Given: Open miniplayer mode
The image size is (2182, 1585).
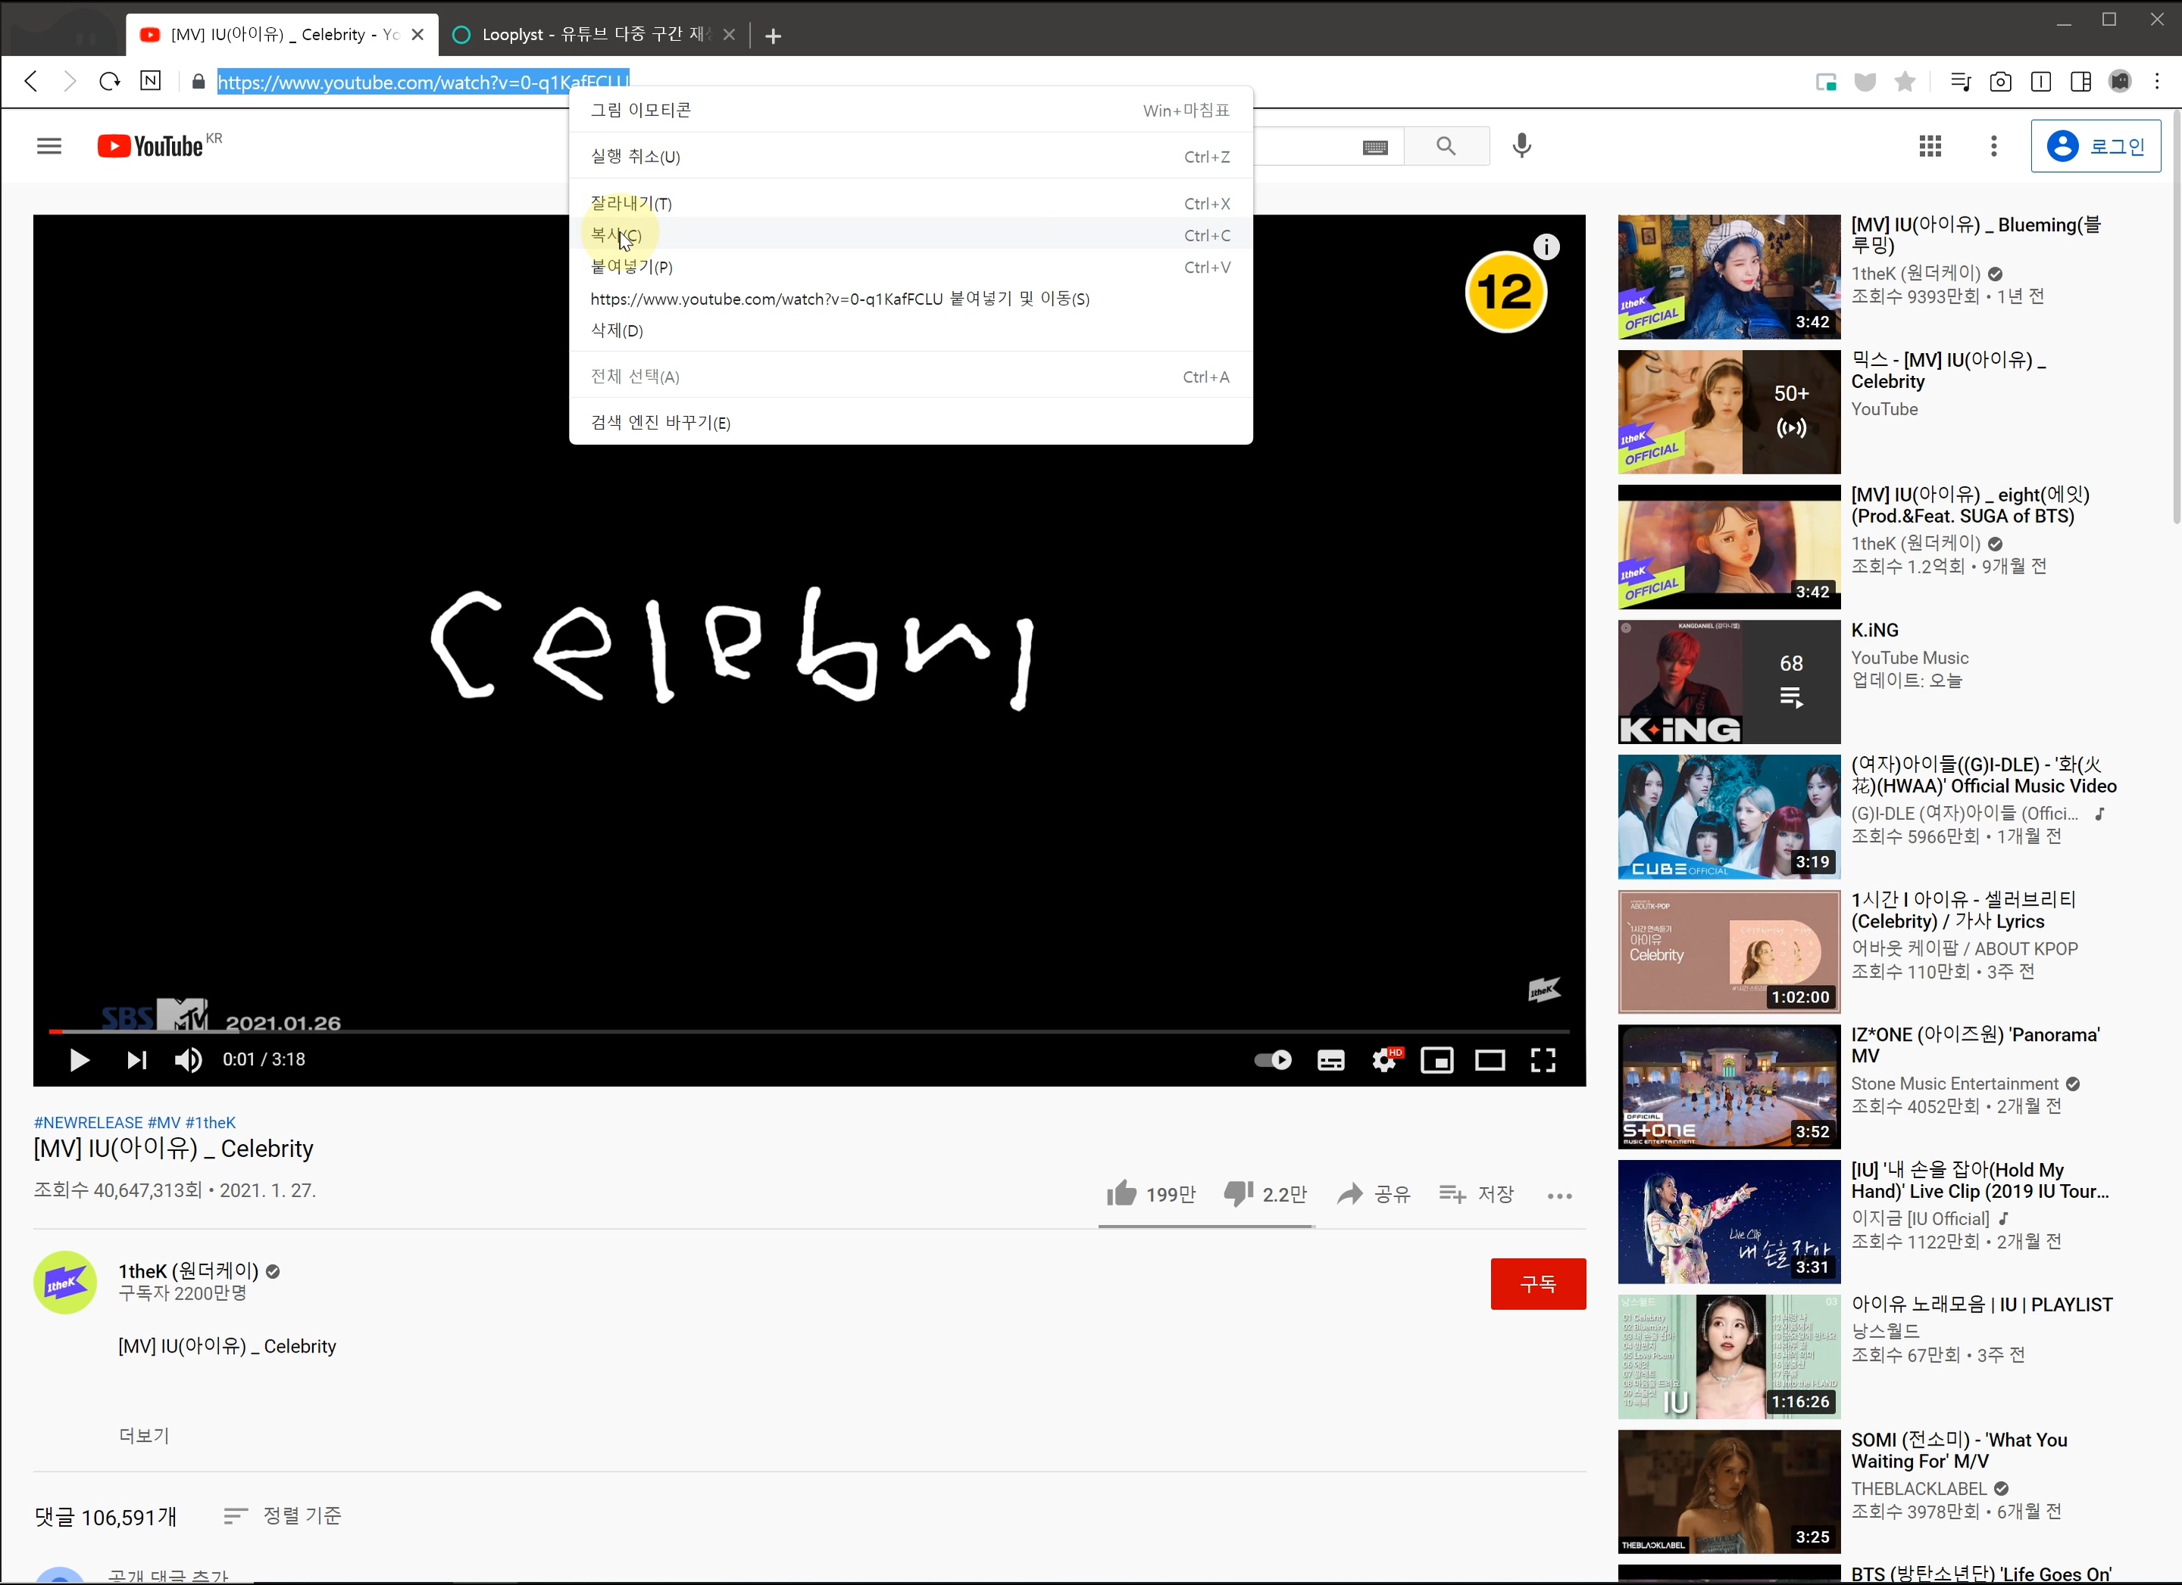Looking at the screenshot, I should click(x=1436, y=1059).
